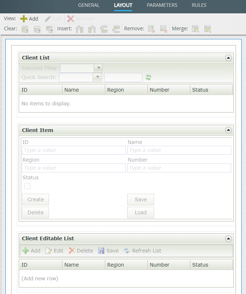Image resolution: width=246 pixels, height=294 pixels.
Task: Collapse the Client Editable List panel
Action: click(x=228, y=238)
